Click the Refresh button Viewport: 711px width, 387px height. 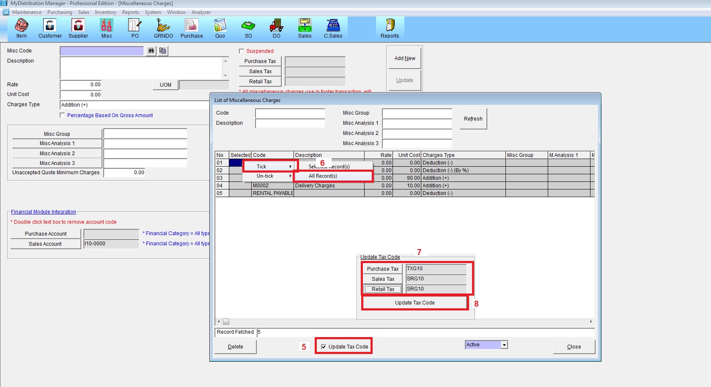pos(473,119)
